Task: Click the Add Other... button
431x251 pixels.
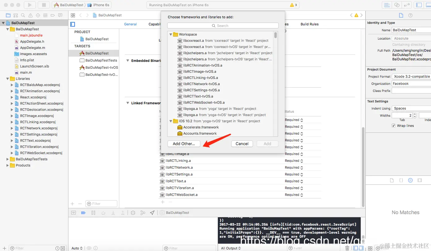Action: click(x=184, y=144)
